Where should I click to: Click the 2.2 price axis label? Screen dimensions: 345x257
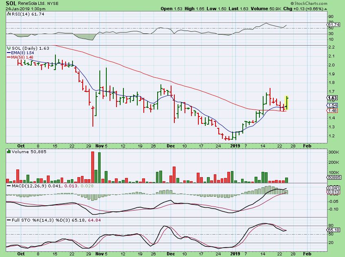click(x=332, y=47)
